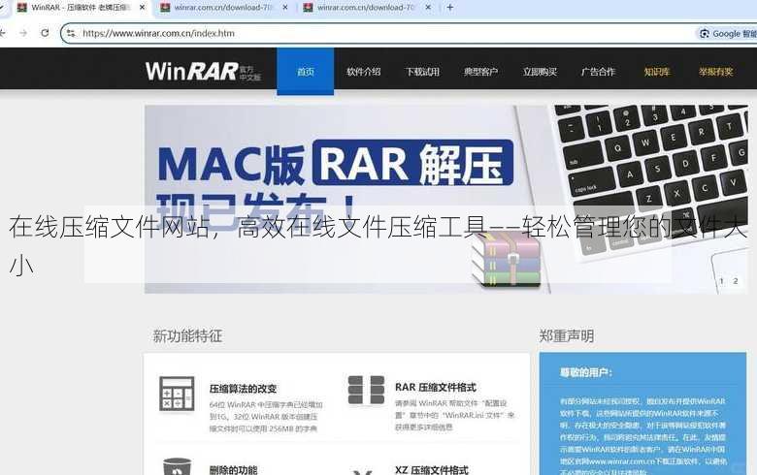The image size is (757, 475).
Task: Open the 首页 navigation tab
Action: click(x=305, y=72)
